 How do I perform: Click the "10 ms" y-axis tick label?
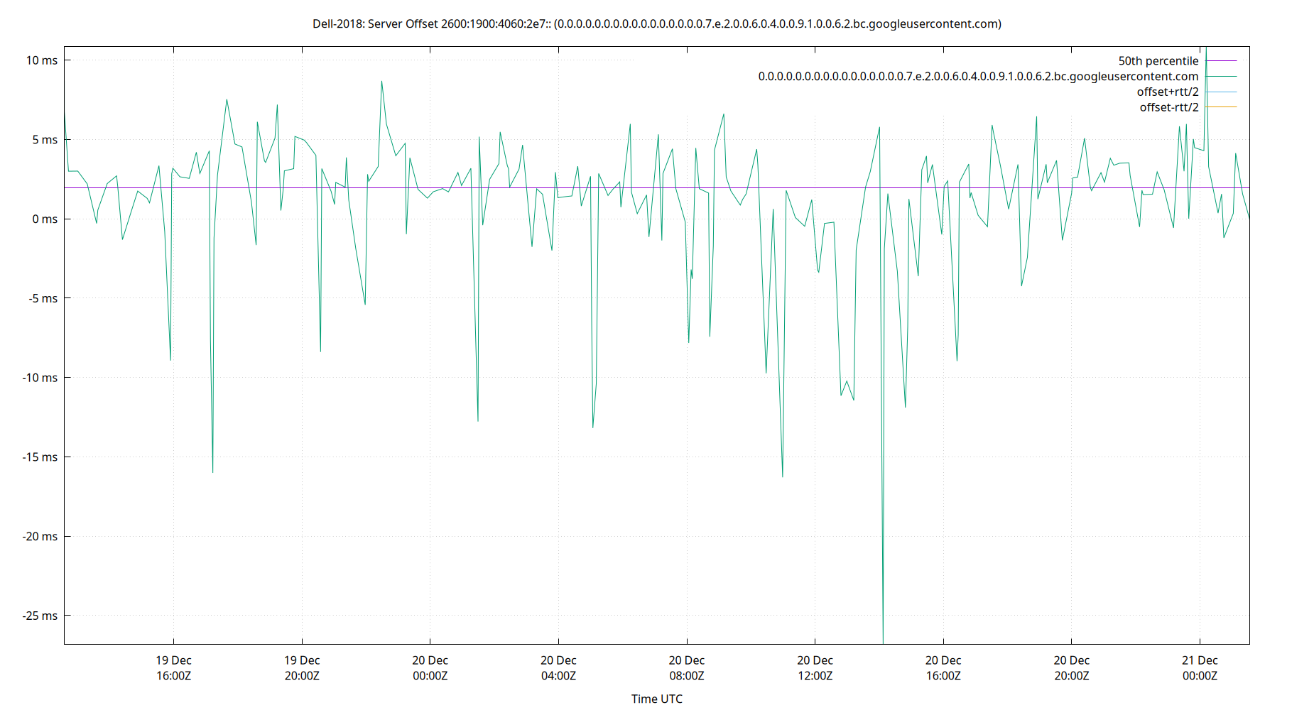tap(43, 60)
